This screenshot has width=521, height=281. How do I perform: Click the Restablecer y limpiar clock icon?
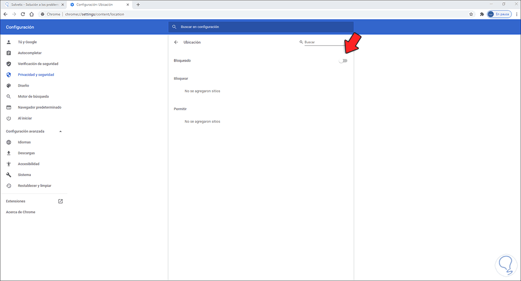9,186
